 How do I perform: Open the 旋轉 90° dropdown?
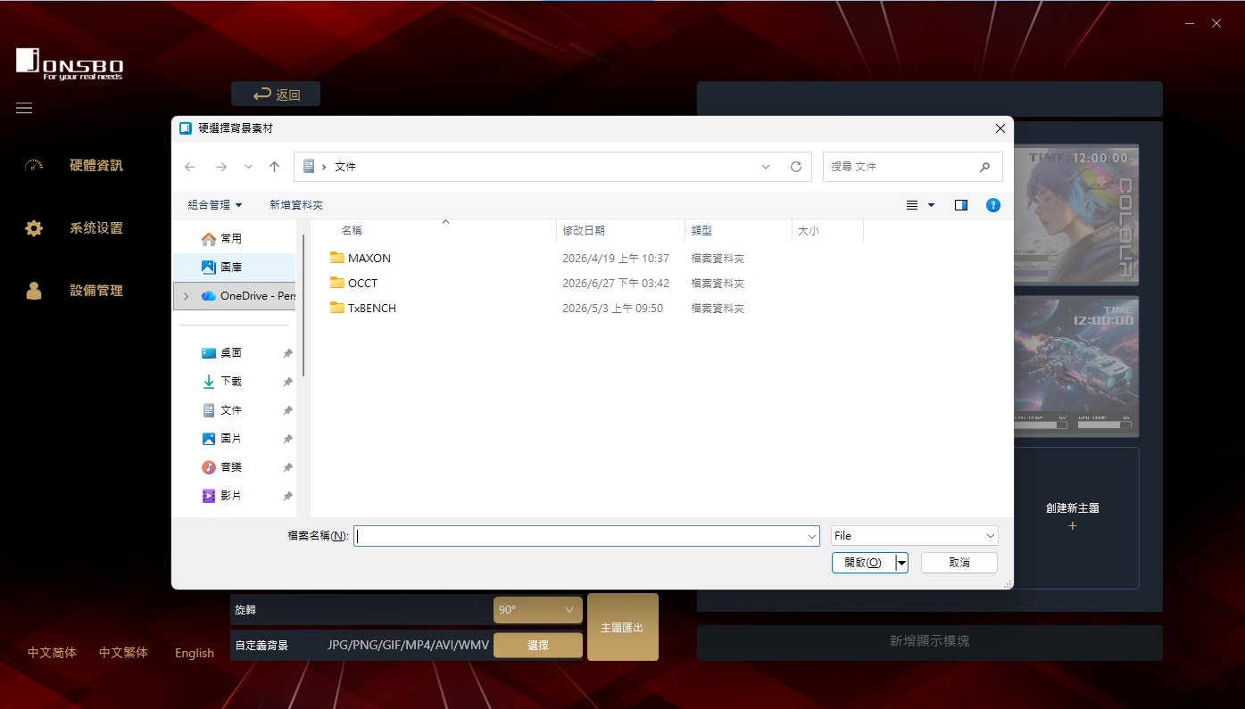pos(538,610)
